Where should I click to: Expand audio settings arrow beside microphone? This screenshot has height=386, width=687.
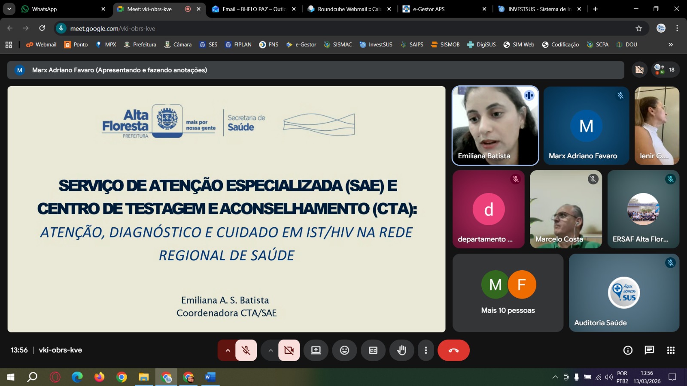[x=228, y=350]
